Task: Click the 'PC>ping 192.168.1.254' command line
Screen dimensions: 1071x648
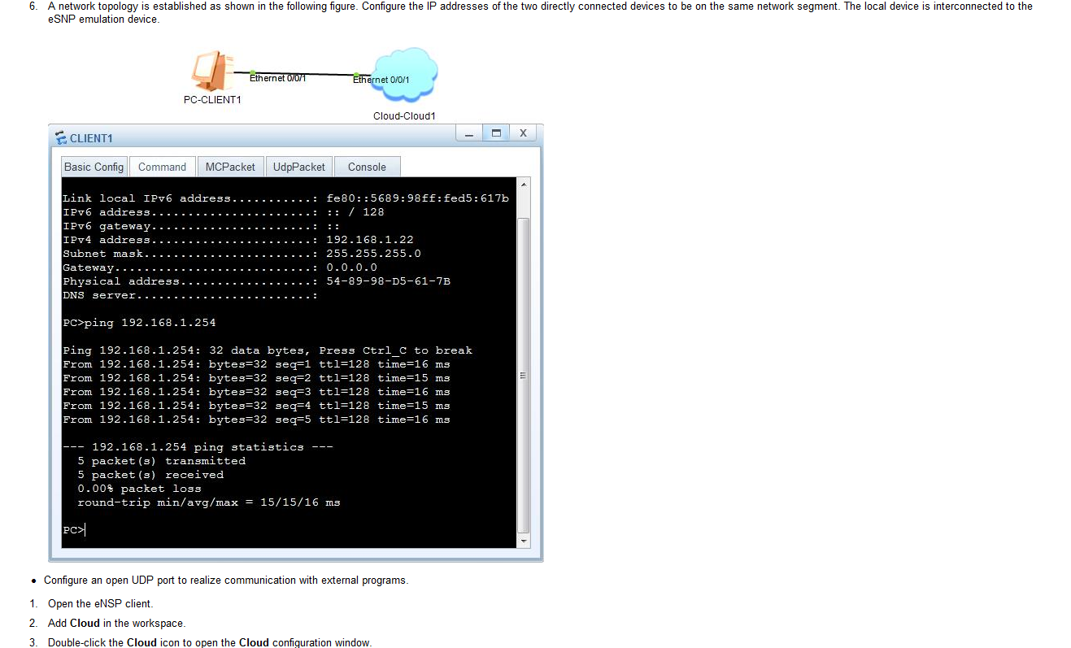Action: click(x=139, y=323)
